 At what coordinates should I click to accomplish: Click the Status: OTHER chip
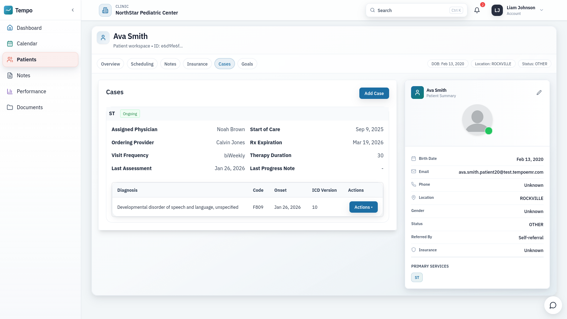pos(534,64)
